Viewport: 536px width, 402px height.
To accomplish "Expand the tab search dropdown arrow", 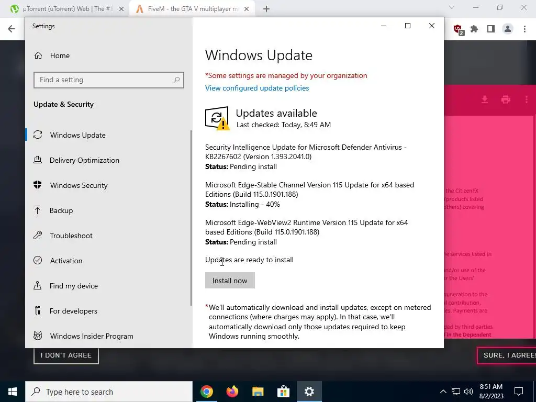I will tap(452, 7).
